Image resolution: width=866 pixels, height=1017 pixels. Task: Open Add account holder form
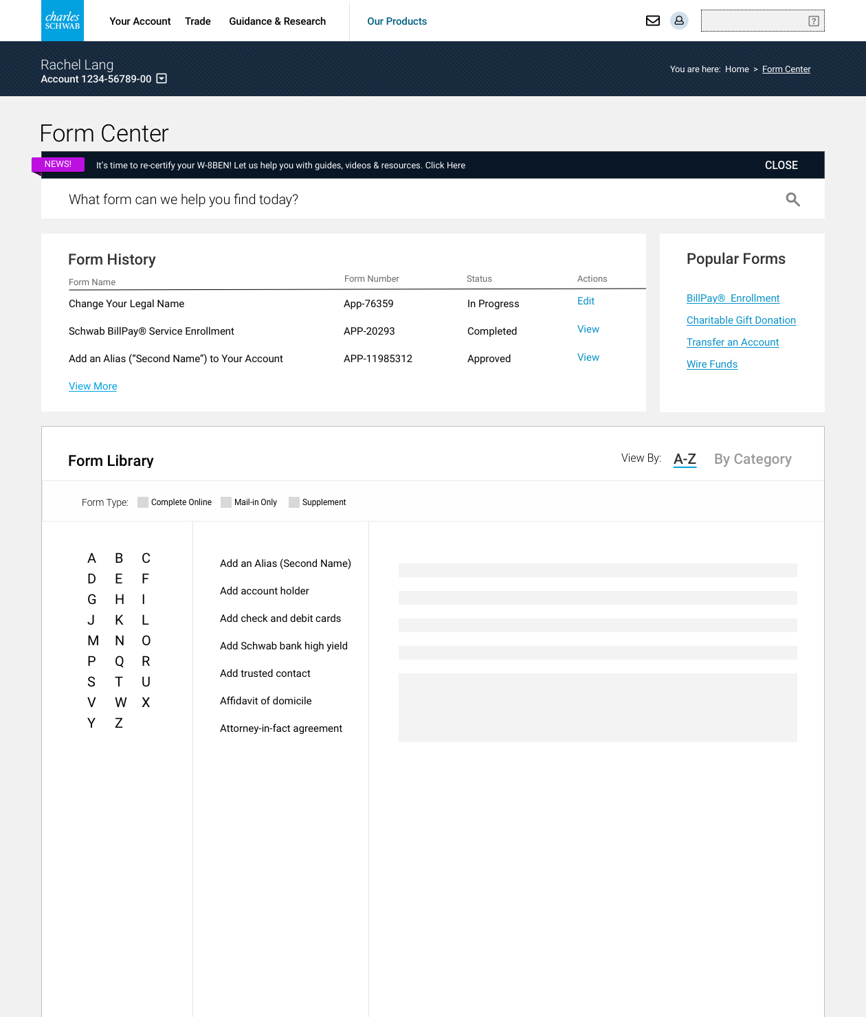pos(265,591)
